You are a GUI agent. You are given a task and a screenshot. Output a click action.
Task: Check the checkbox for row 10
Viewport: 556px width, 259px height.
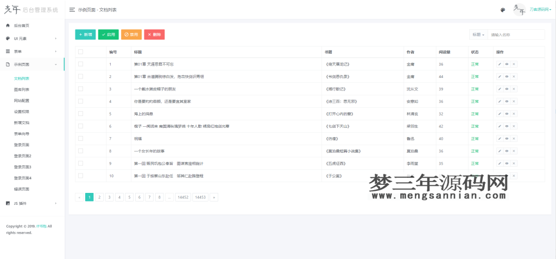[80, 176]
